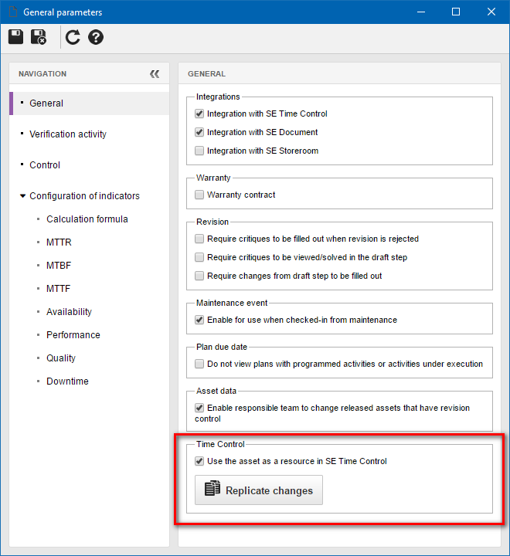Minimize the General parameters window
This screenshot has width=510, height=556.
tap(421, 12)
